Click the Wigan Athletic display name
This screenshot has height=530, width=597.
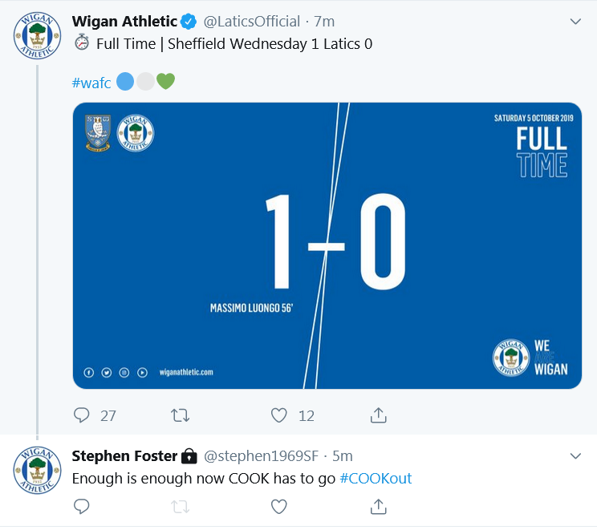[124, 22]
